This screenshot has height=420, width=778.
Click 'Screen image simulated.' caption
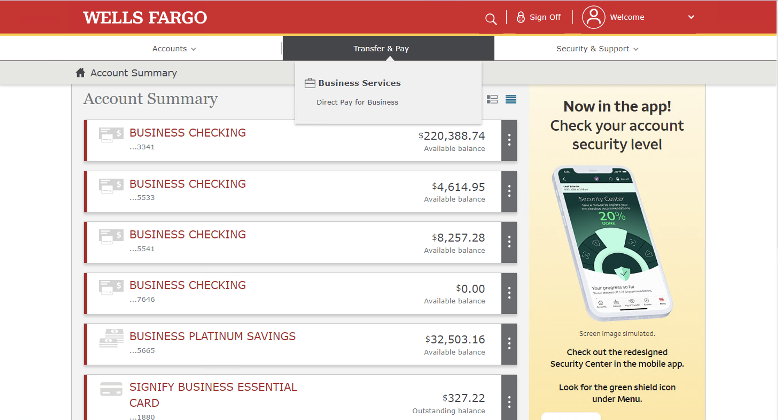pos(617,334)
